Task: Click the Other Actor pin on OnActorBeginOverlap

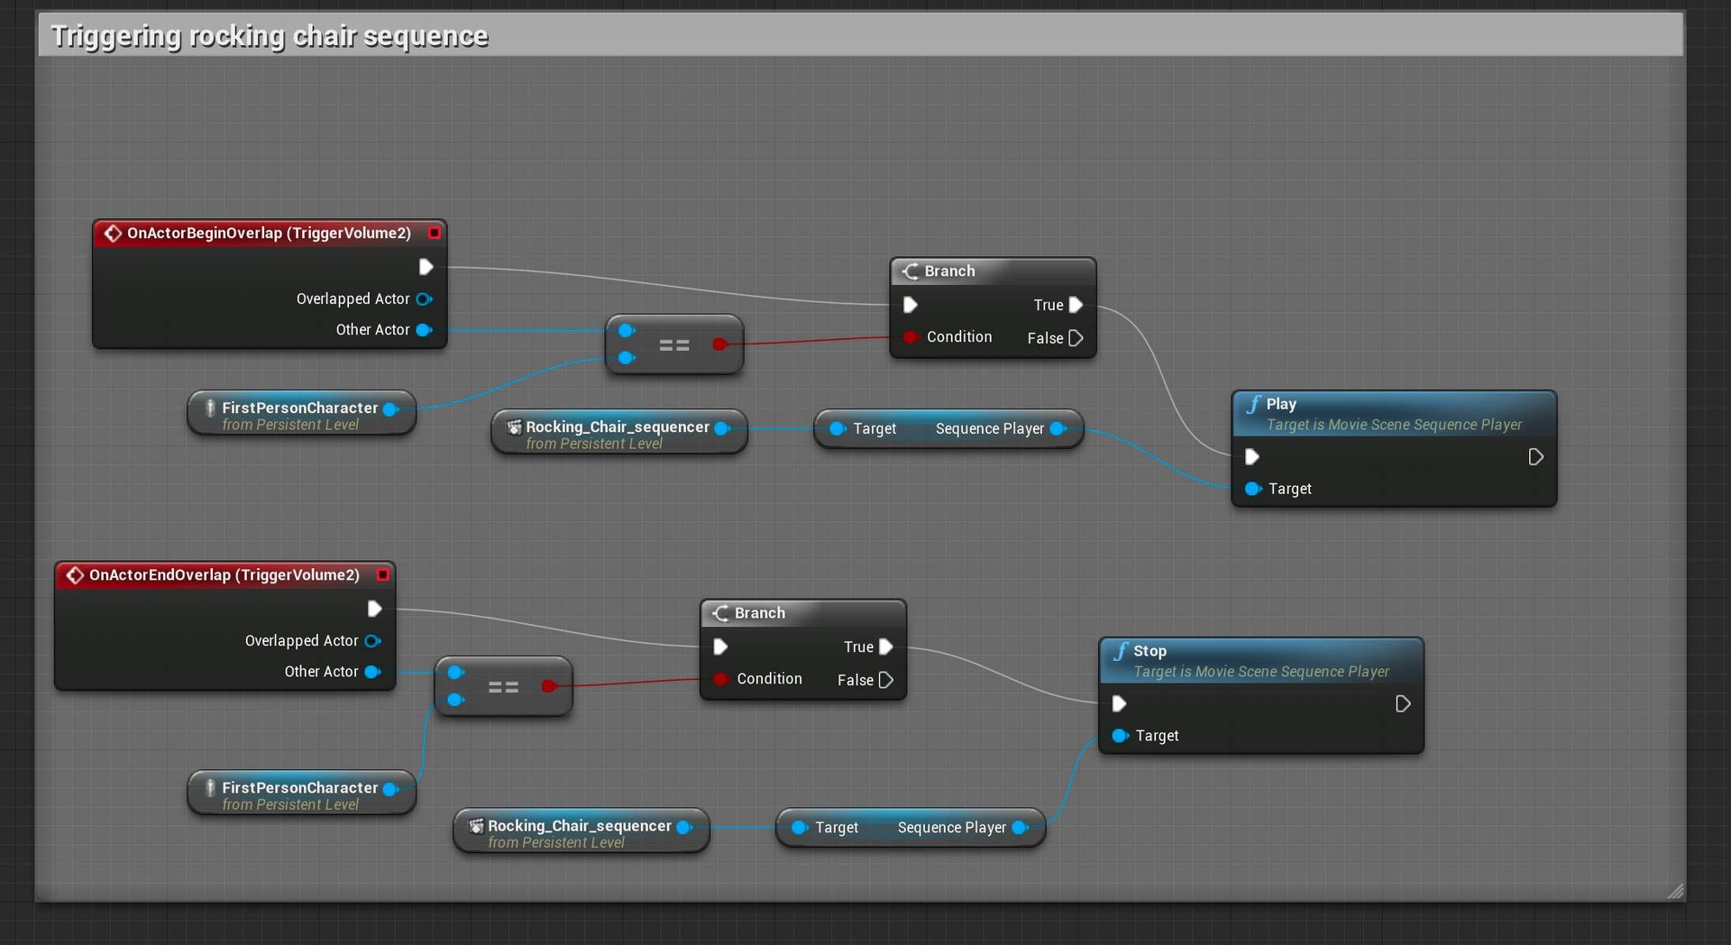Action: point(424,330)
